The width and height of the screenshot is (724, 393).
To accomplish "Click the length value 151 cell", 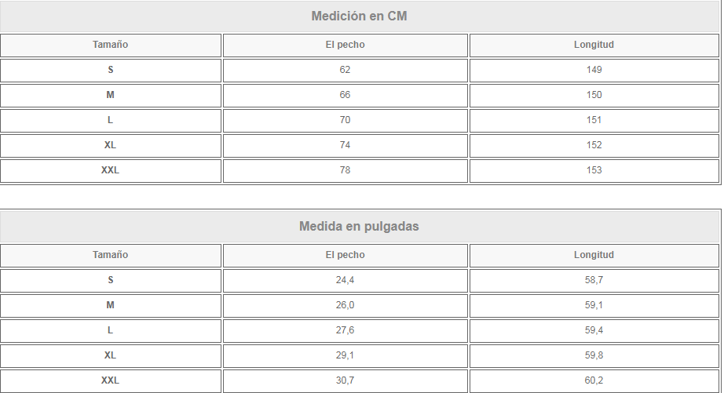I will click(594, 120).
